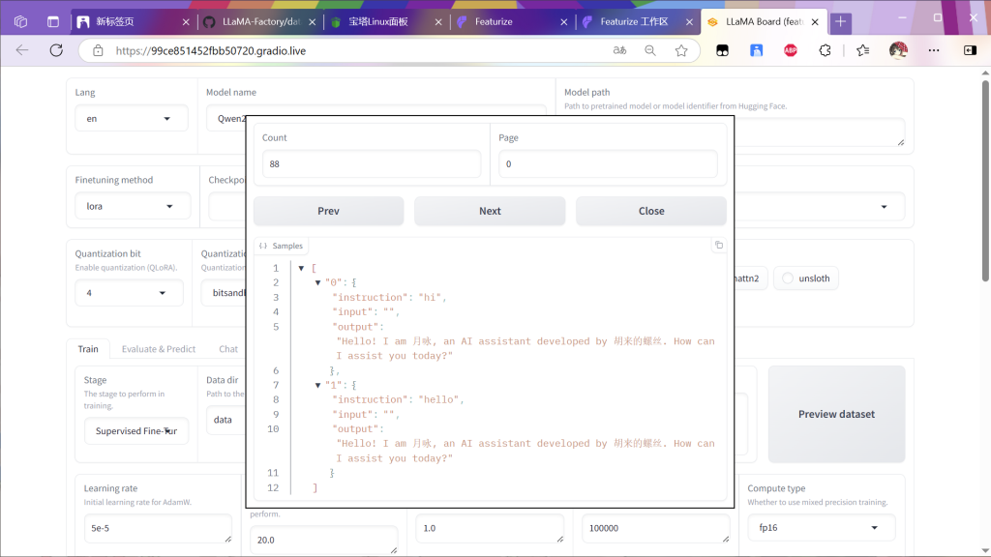Viewport: 991px width, 557px height.
Task: Click the Preview dataset button
Action: coord(837,414)
